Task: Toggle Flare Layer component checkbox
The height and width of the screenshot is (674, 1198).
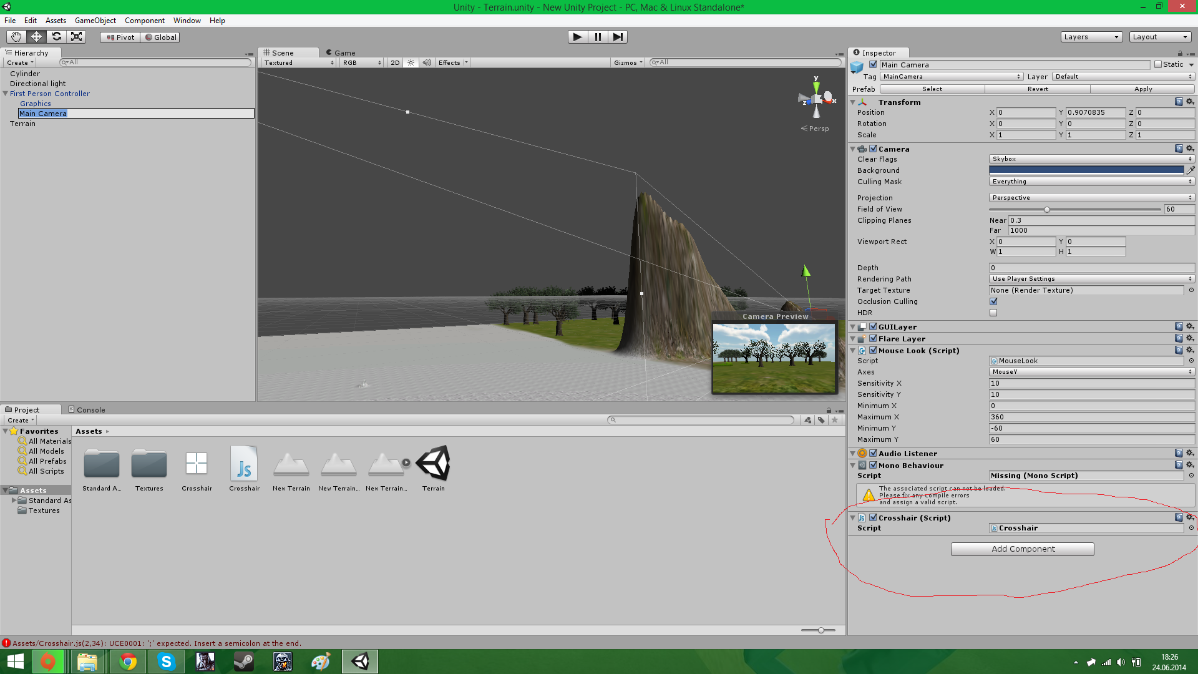Action: tap(873, 338)
